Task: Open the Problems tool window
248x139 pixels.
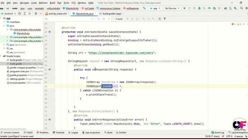Action: point(43,132)
